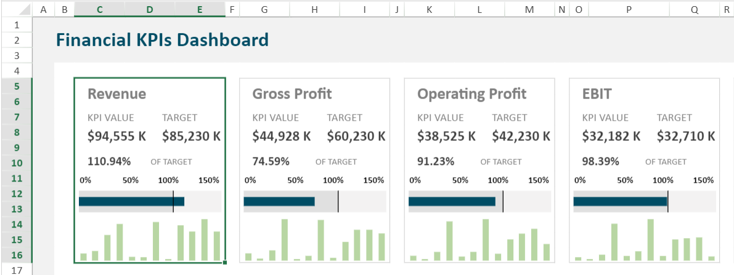
Task: Click the Gross Profit progress bar
Action: [279, 202]
